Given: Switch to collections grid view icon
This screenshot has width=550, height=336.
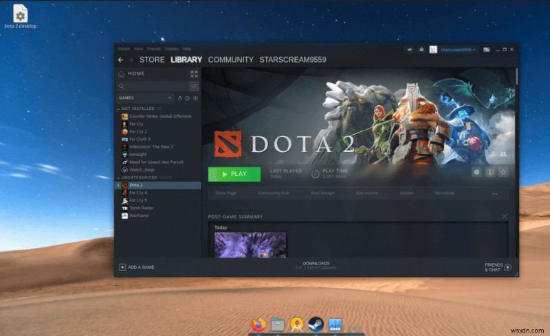Looking at the screenshot, I should (194, 74).
